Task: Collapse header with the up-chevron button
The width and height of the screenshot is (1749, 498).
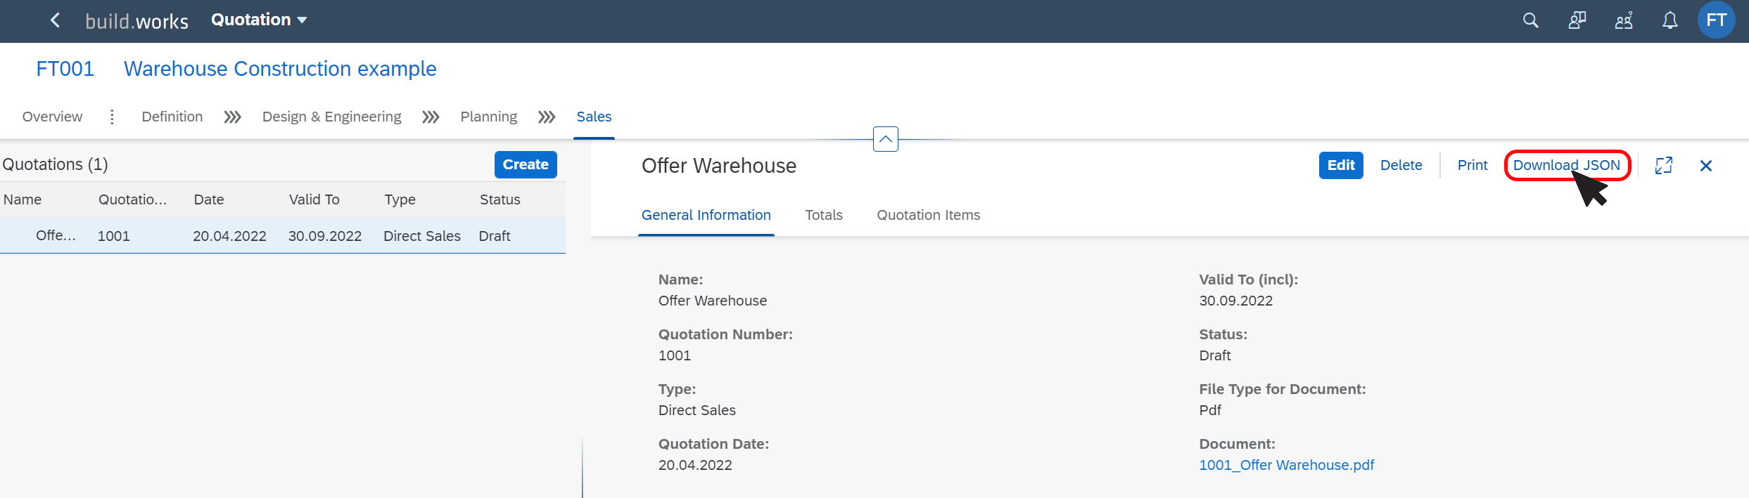Action: (886, 139)
